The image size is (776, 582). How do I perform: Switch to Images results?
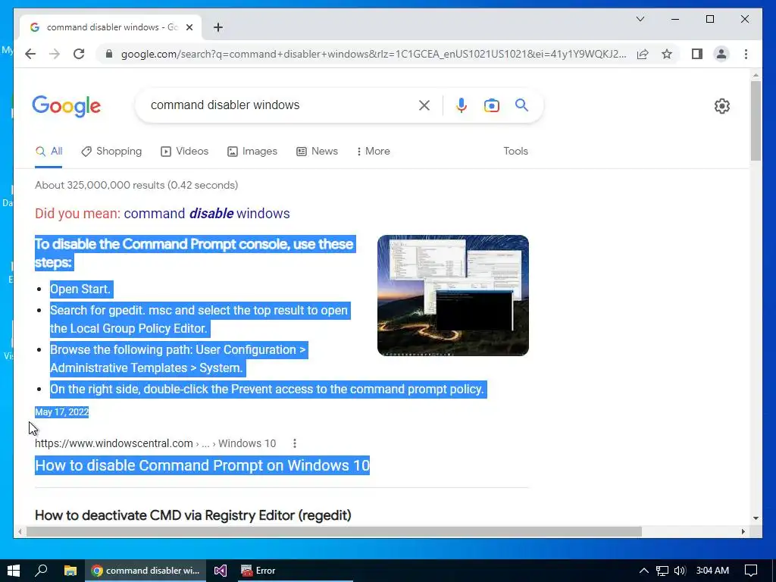pyautogui.click(x=252, y=152)
